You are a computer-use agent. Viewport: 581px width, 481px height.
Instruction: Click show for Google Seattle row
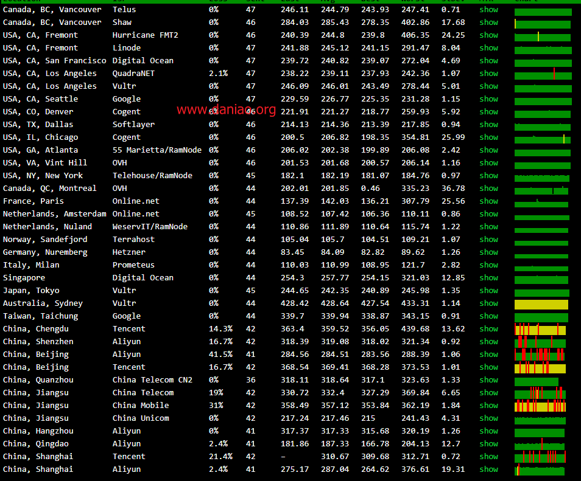[x=489, y=99]
